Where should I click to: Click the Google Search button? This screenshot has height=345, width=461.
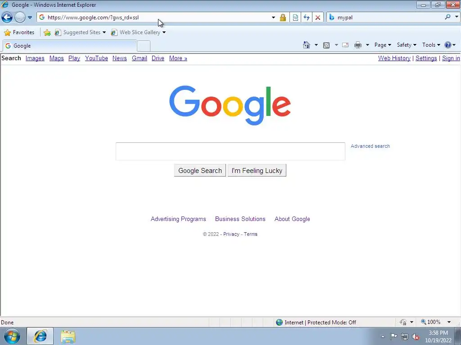(200, 170)
